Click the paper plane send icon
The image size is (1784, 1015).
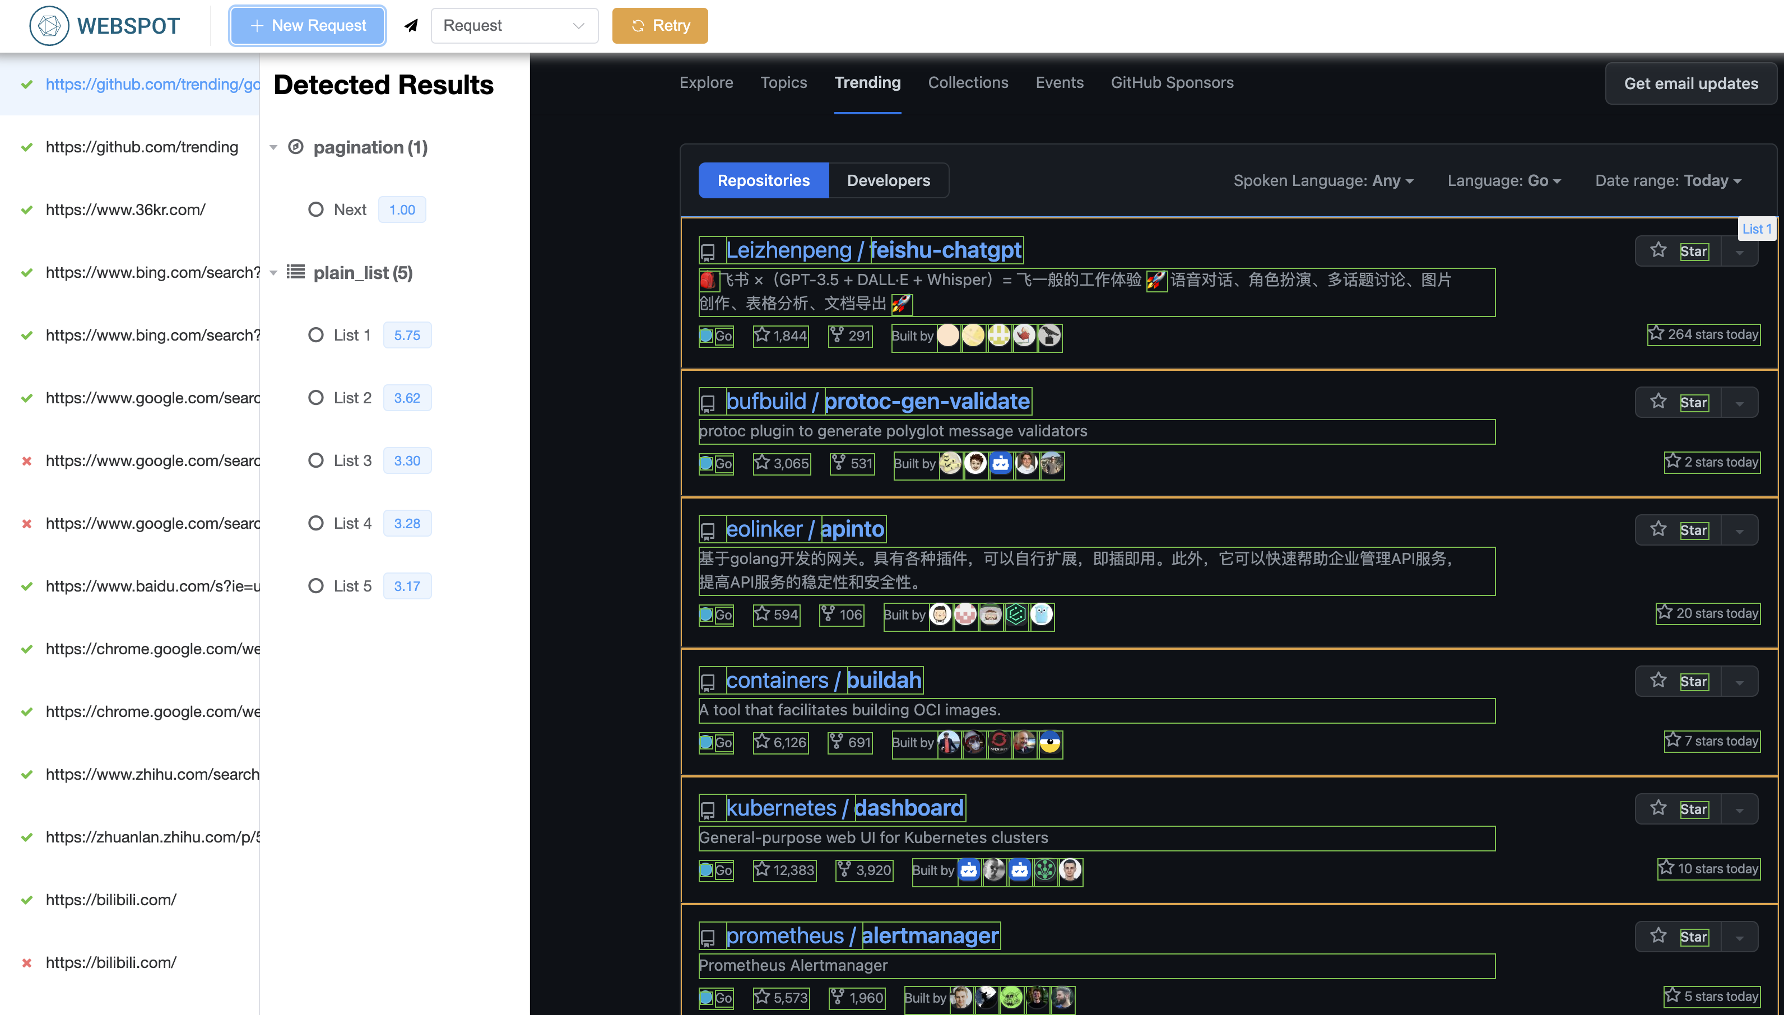(411, 26)
